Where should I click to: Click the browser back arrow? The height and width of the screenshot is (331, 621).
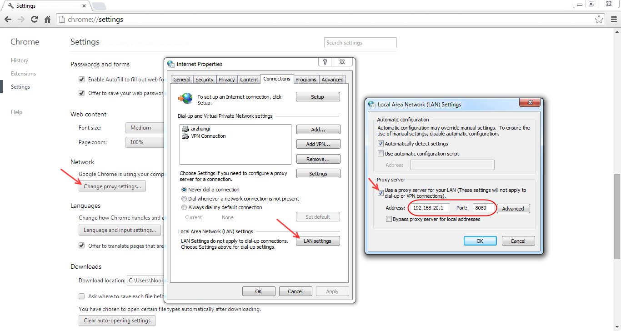coord(8,20)
